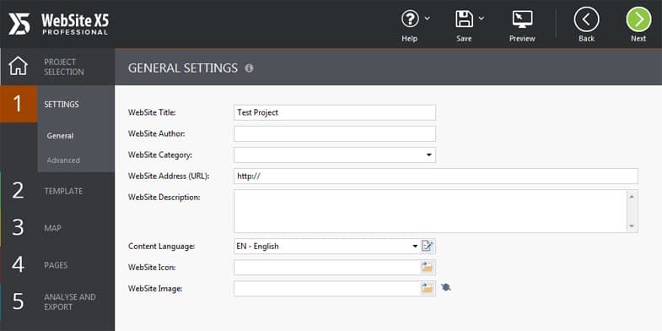Click the Save floppy disk icon

464,19
